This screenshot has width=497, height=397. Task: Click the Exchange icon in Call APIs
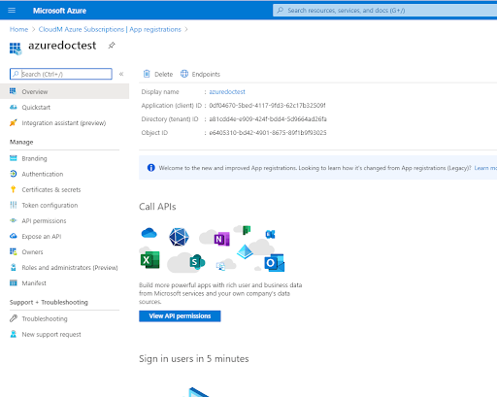(x=270, y=234)
